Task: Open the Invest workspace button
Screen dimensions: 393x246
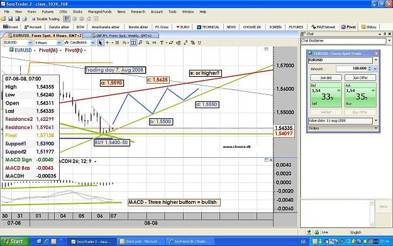Action: click(x=11, y=27)
